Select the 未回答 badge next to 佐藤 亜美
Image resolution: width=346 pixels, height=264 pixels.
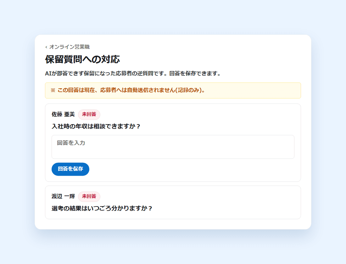click(x=89, y=114)
